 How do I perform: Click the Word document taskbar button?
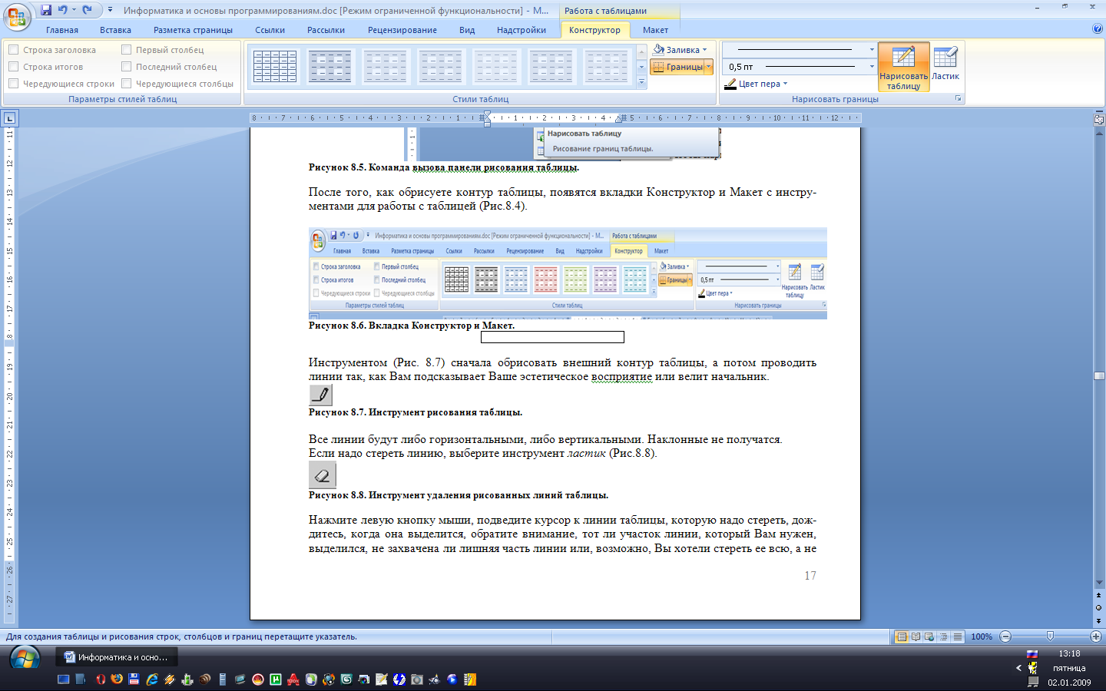click(117, 657)
